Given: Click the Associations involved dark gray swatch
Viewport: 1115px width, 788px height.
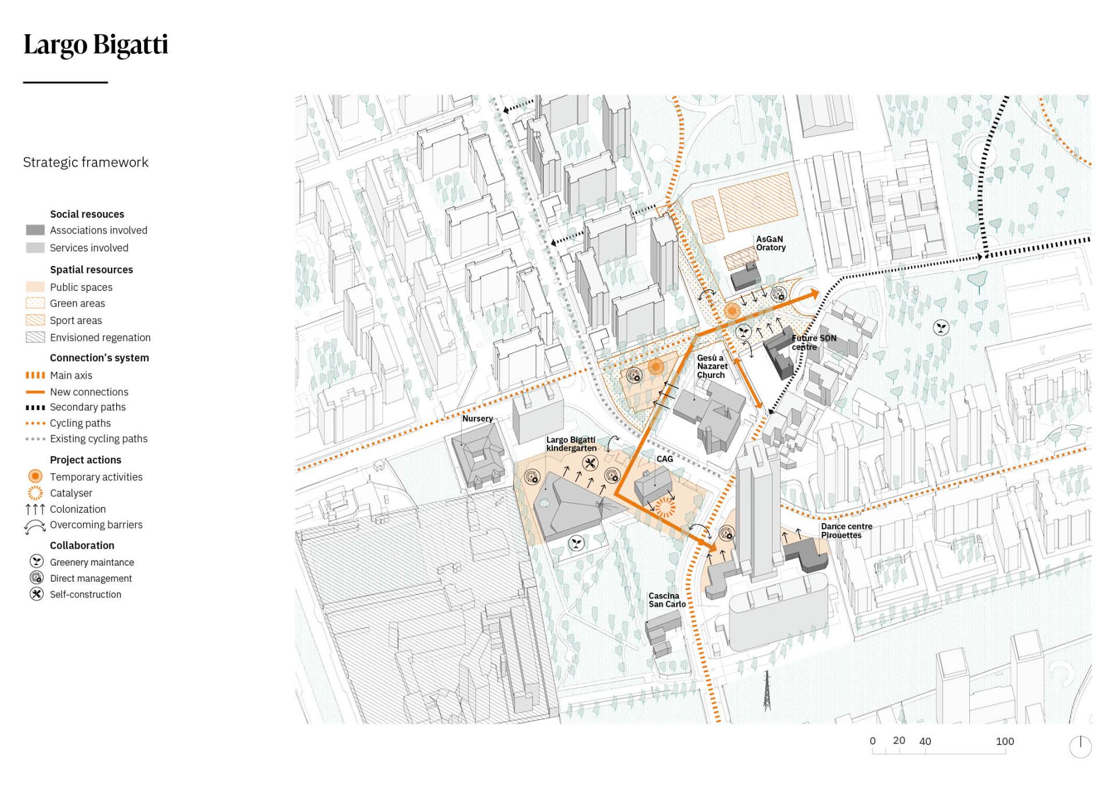Looking at the screenshot, I should [35, 230].
